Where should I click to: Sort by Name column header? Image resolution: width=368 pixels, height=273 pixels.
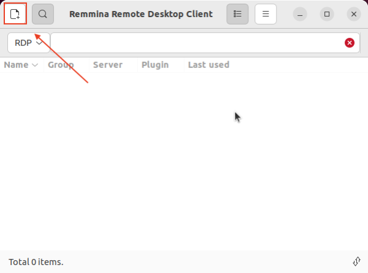[x=21, y=65]
